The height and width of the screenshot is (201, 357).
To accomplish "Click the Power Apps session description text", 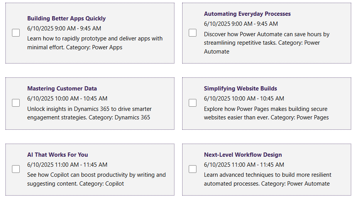I will click(95, 43).
